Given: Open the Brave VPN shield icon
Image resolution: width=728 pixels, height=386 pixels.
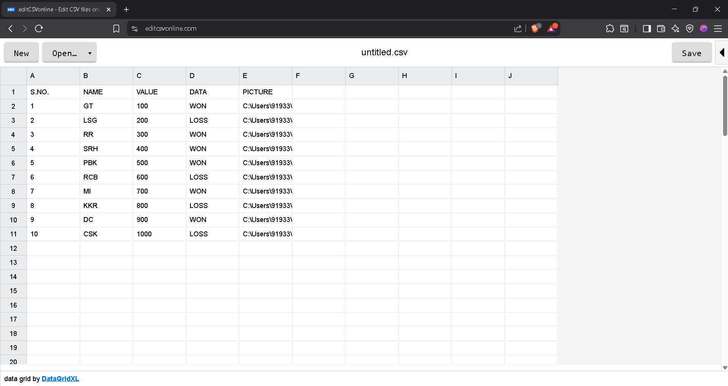Looking at the screenshot, I should point(690,28).
